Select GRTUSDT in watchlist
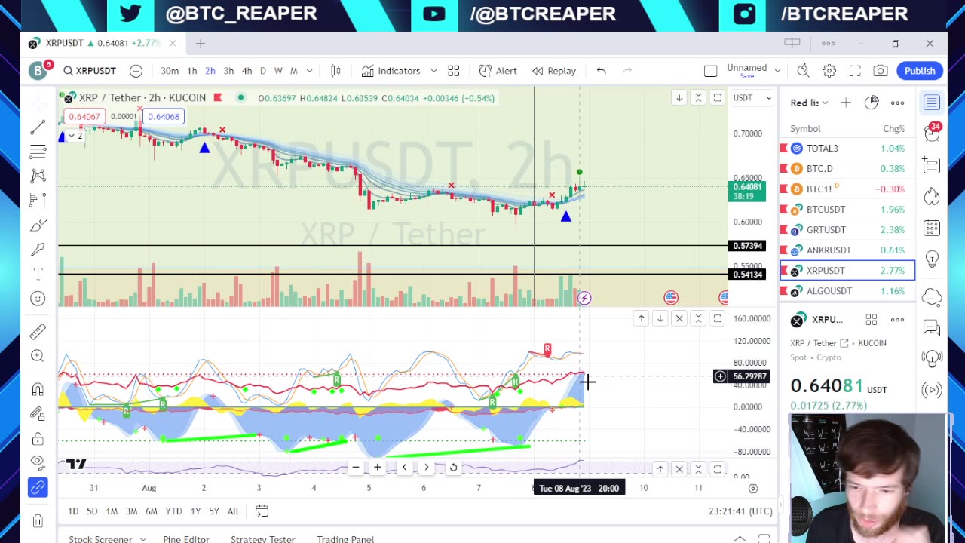The height and width of the screenshot is (543, 965). 847,230
